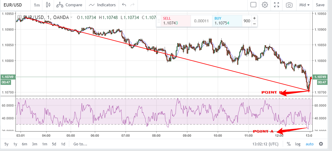The image size is (332, 151).
Task: Undo the last chart action
Action: 124,5
